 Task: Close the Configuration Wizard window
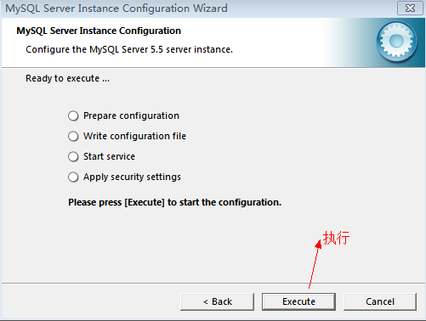coord(410,8)
